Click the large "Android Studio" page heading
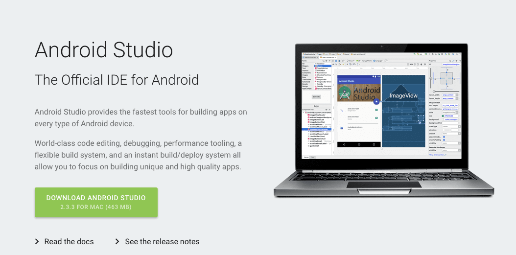Screen dimensions: 516x255 pyautogui.click(x=104, y=50)
